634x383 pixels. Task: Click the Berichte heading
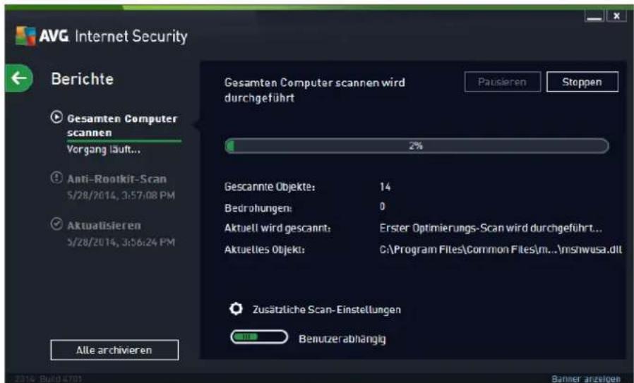(x=82, y=79)
